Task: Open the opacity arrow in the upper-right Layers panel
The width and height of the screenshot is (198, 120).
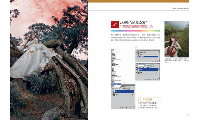Action: 153,65
